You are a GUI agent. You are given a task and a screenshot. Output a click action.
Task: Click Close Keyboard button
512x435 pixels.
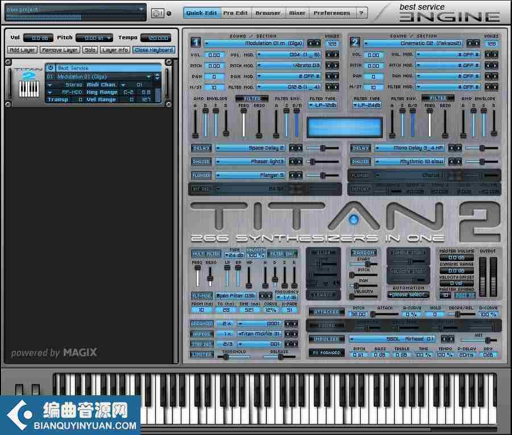point(154,50)
